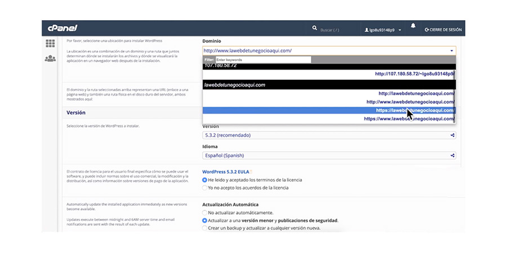Select 'Yo no acepto los acuerdos' radio

[x=204, y=188]
